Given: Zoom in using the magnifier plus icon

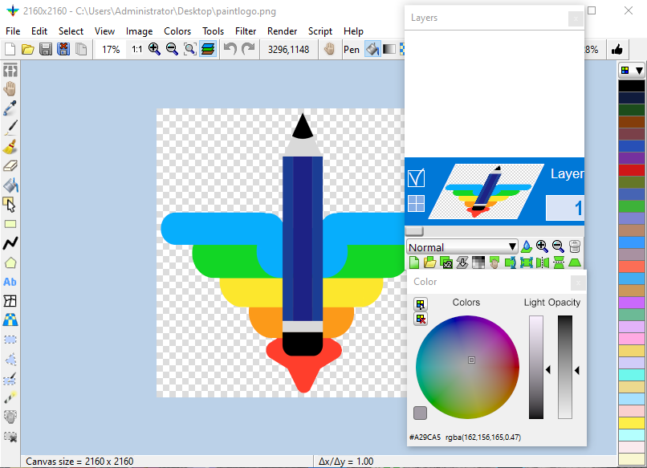Looking at the screenshot, I should (154, 50).
